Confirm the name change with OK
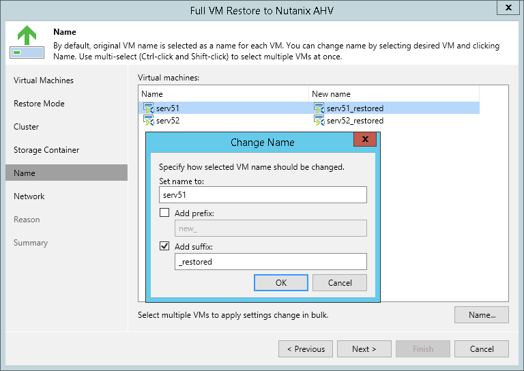 tap(280, 282)
